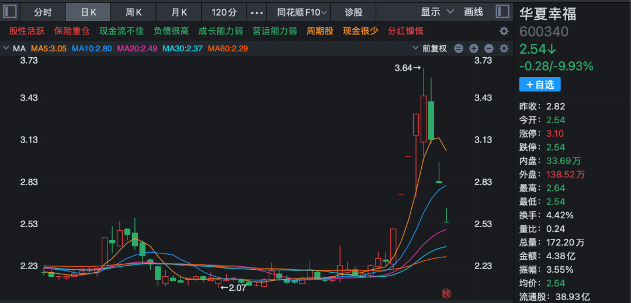This screenshot has width=631, height=303.
Task: Open the three-dots more periods menu
Action: 256,12
